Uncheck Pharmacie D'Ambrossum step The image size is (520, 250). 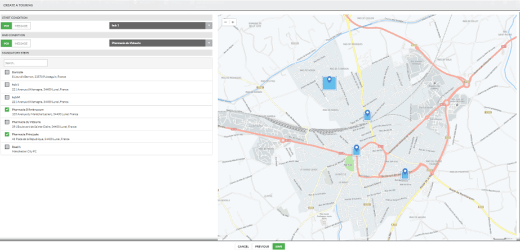point(7,110)
